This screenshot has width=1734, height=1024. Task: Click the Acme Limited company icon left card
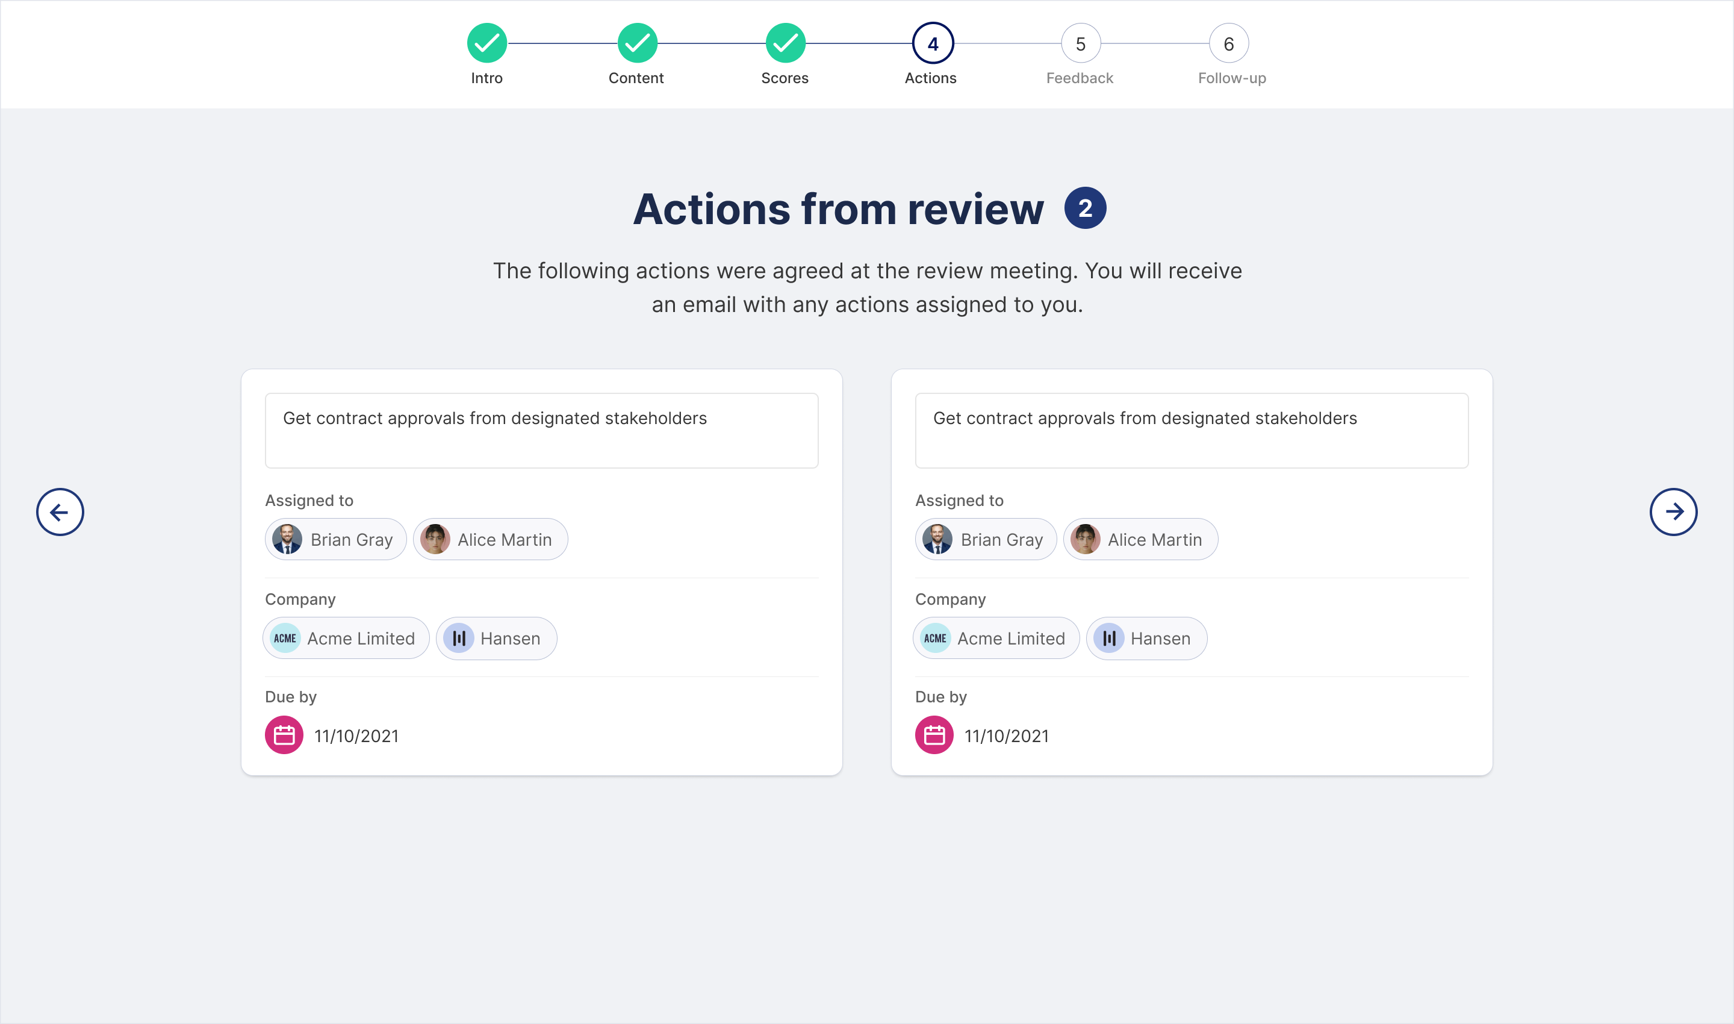click(285, 637)
